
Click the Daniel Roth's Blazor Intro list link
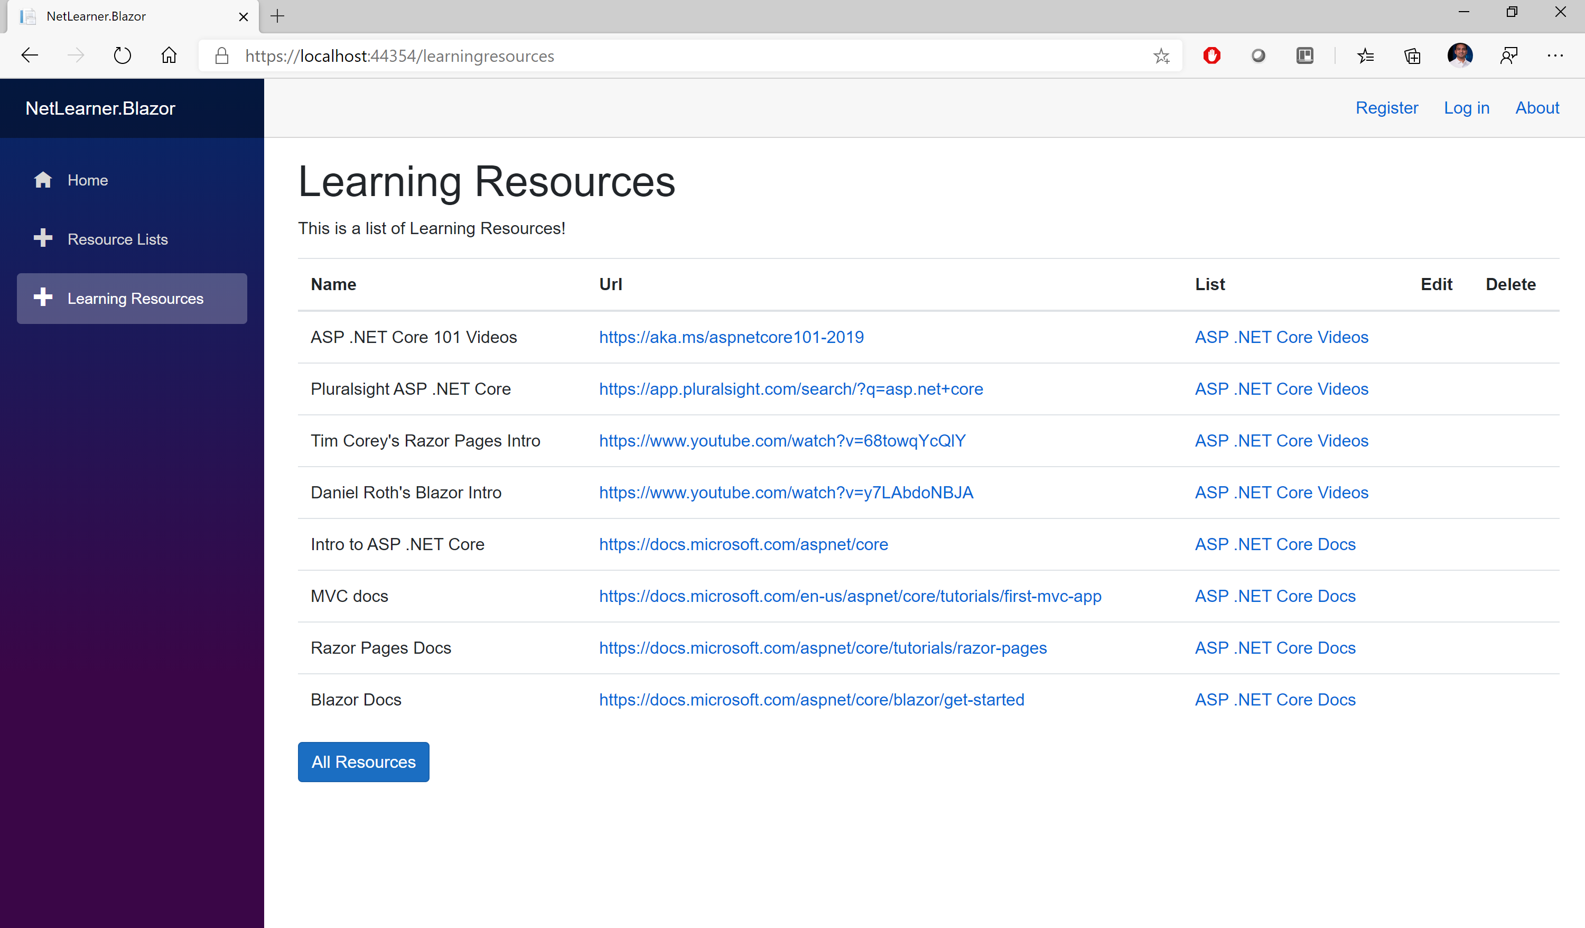coord(1281,491)
